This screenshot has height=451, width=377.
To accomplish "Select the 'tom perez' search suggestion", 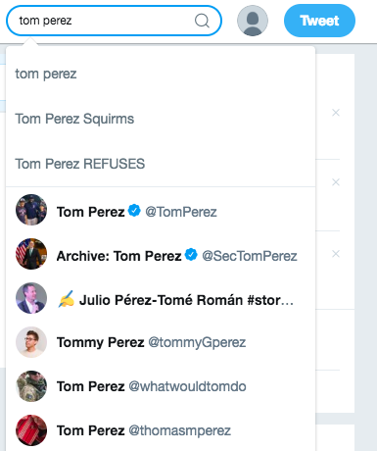I will click(x=161, y=74).
